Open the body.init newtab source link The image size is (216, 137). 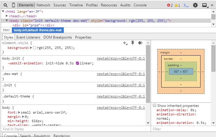point(121,58)
